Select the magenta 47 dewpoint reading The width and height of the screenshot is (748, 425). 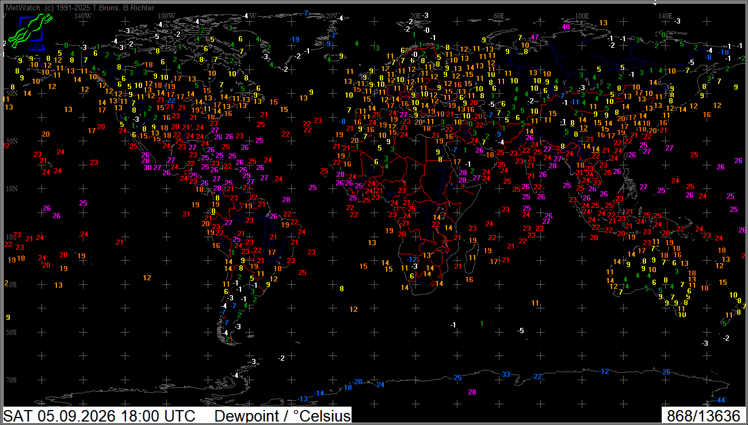click(x=535, y=37)
